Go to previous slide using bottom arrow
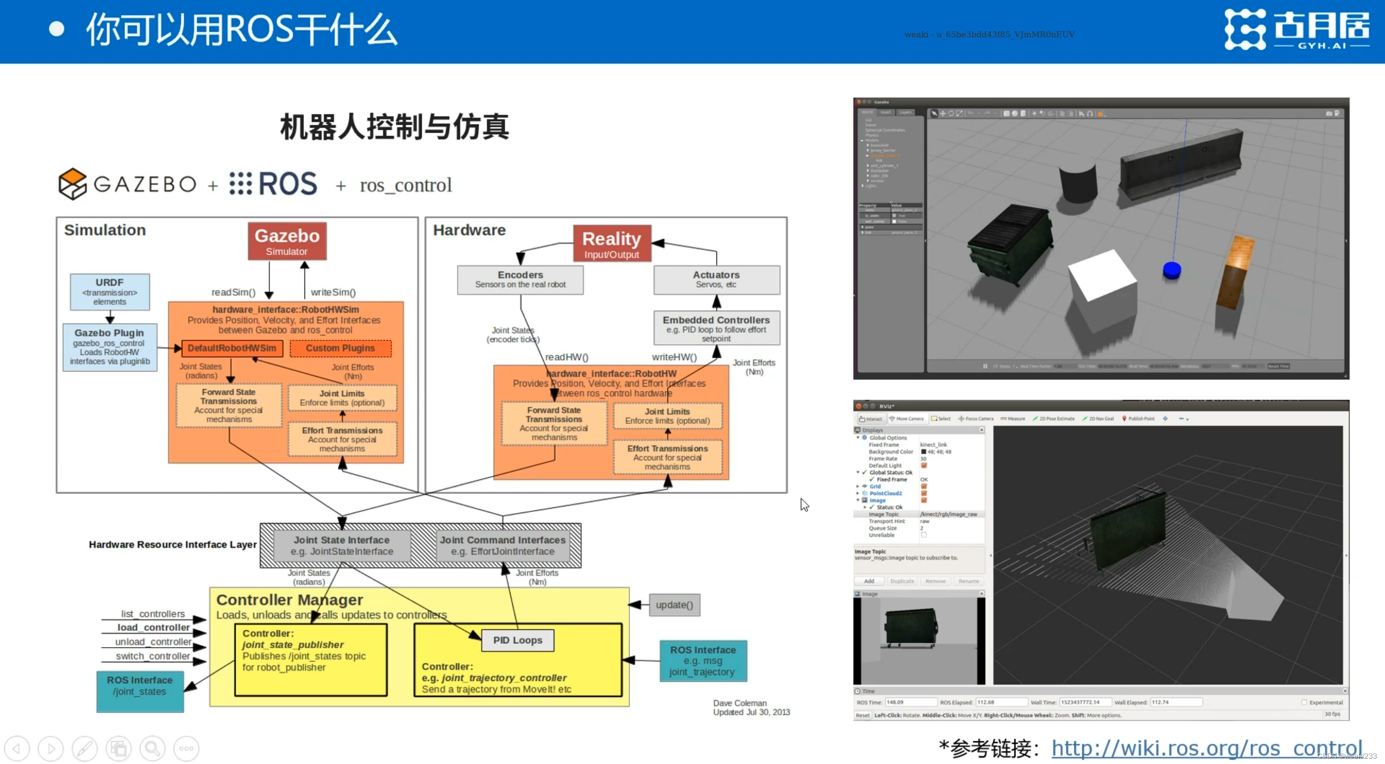Viewport: 1385px width, 764px height. coord(17,748)
